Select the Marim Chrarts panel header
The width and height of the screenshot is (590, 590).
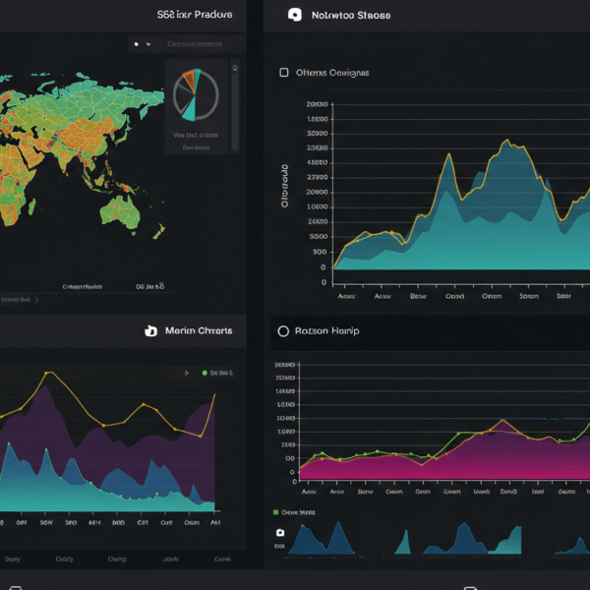click(x=199, y=331)
